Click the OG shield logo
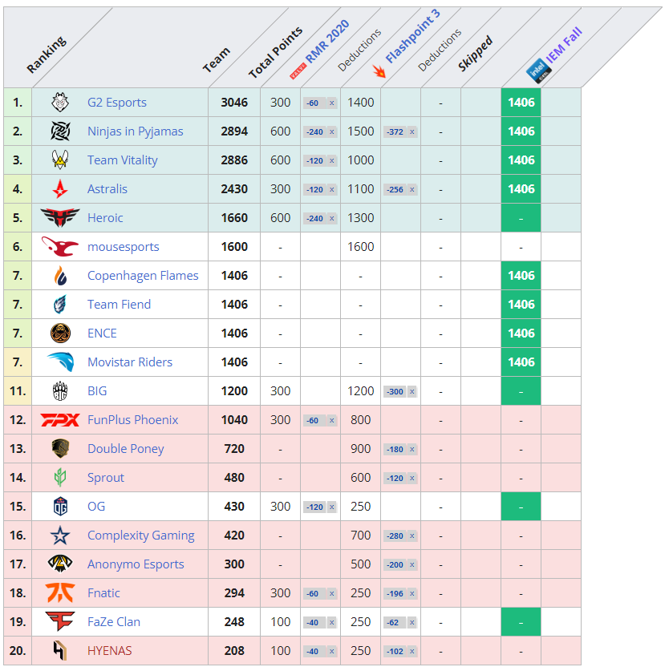The height and width of the screenshot is (671, 669). [x=60, y=506]
